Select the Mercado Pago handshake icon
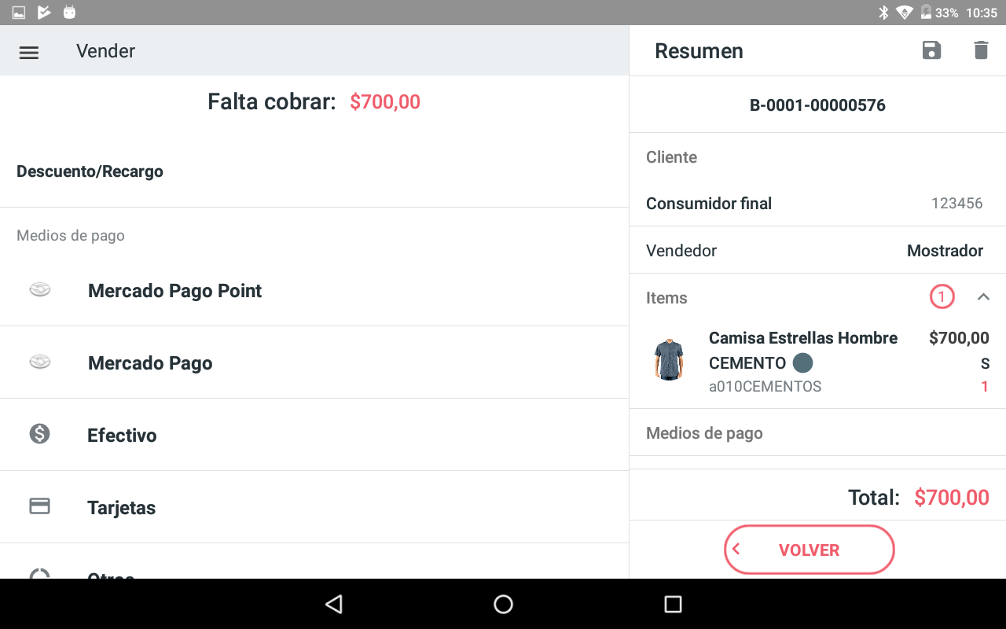This screenshot has height=629, width=1006. 40,362
